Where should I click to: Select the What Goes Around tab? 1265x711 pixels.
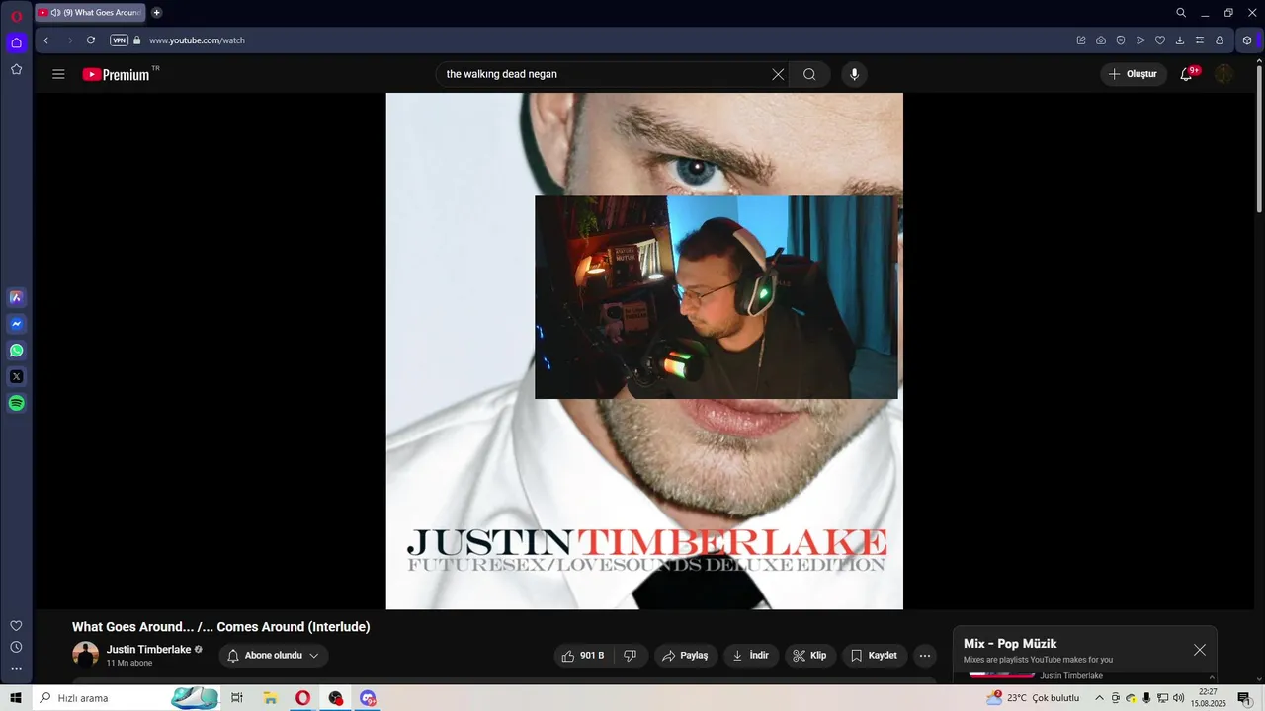click(89, 13)
